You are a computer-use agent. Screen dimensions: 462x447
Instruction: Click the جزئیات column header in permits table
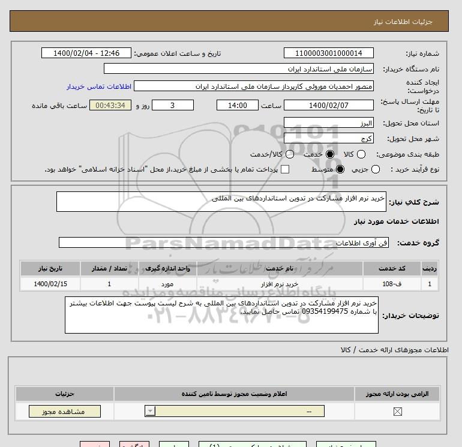click(x=65, y=394)
